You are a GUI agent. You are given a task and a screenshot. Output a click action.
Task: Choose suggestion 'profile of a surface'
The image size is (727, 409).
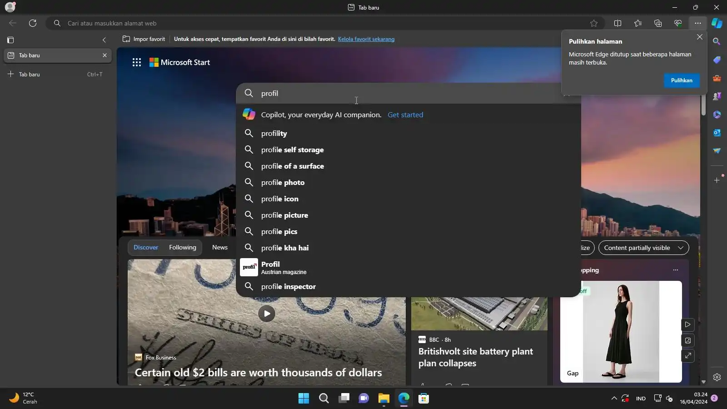408,166
